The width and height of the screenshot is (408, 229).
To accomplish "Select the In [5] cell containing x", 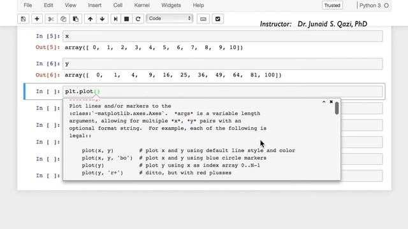I will (222, 36).
